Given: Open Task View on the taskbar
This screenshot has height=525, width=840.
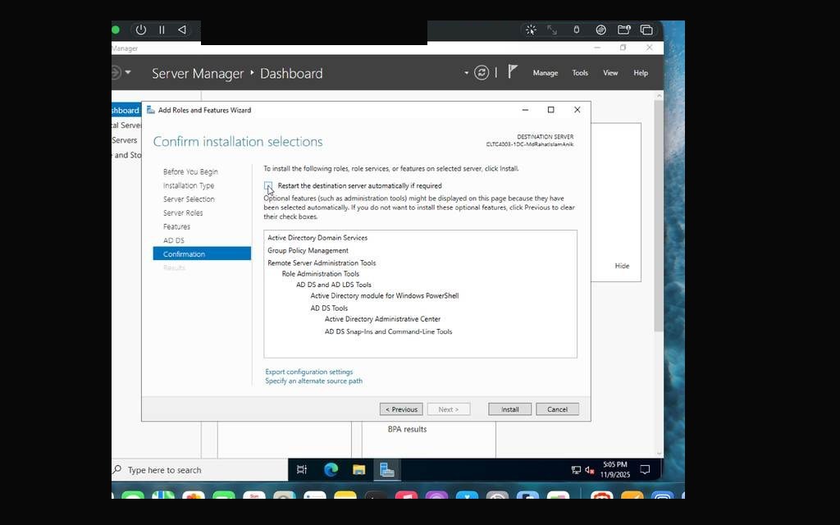Looking at the screenshot, I should [302, 470].
